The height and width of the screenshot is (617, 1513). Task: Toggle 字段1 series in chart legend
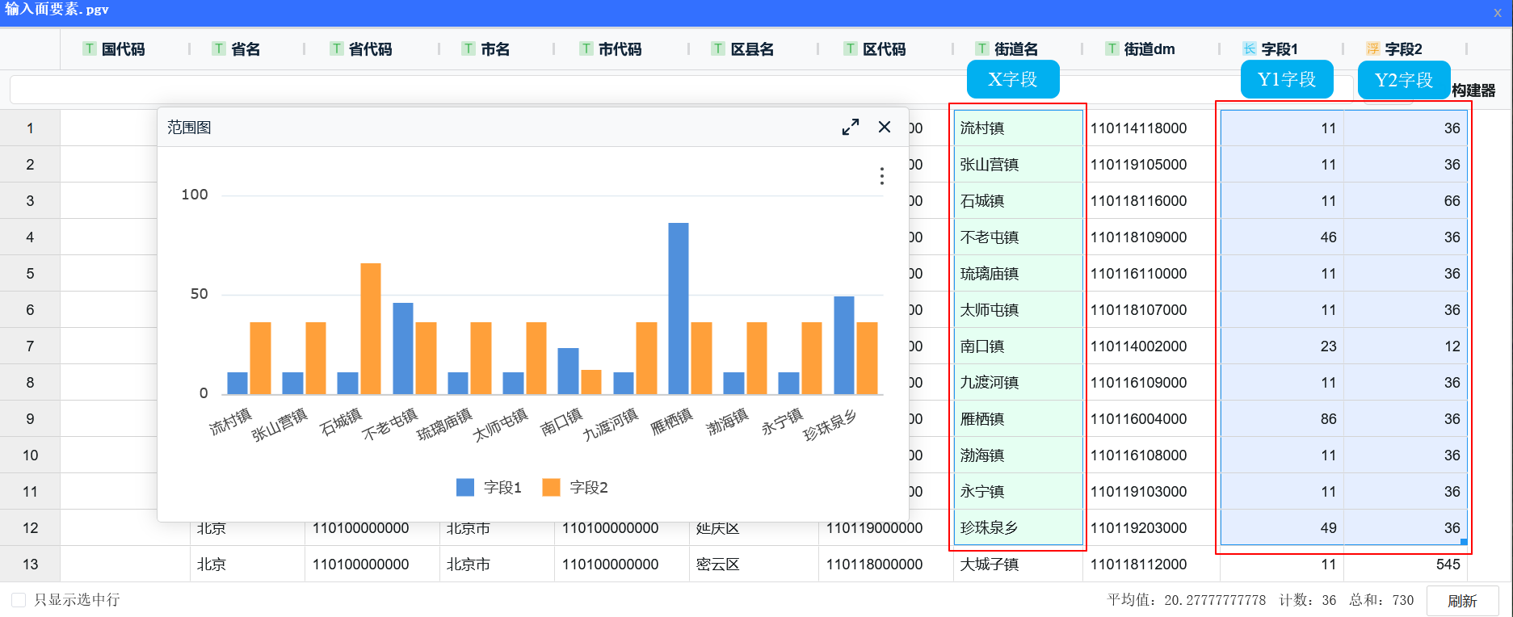coord(489,488)
